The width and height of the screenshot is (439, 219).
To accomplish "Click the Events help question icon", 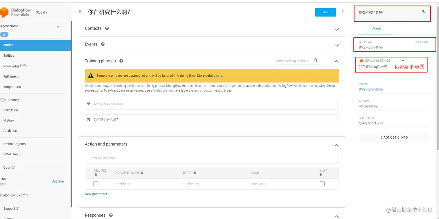I will click(x=102, y=44).
